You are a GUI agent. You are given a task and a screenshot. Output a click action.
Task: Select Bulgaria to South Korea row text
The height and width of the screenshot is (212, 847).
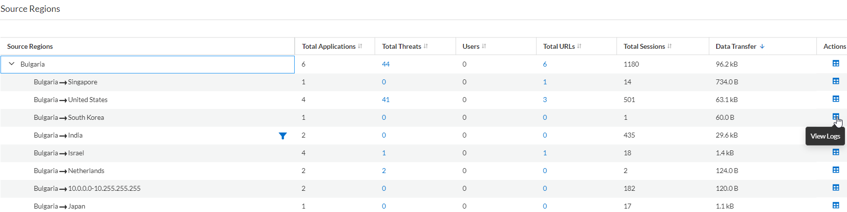pos(69,117)
